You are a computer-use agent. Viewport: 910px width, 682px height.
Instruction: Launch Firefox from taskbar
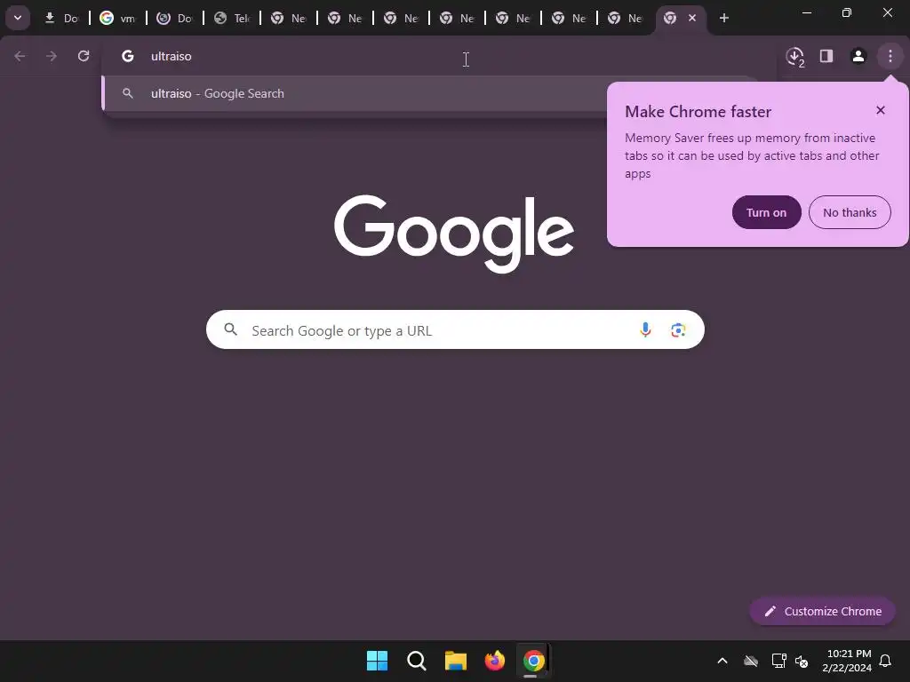coord(494,661)
